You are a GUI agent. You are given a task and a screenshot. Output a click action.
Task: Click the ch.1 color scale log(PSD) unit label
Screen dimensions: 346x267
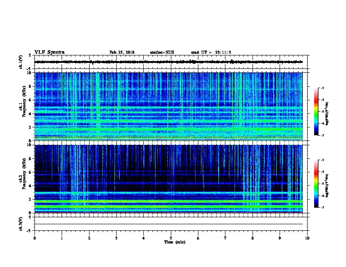pos(327,113)
